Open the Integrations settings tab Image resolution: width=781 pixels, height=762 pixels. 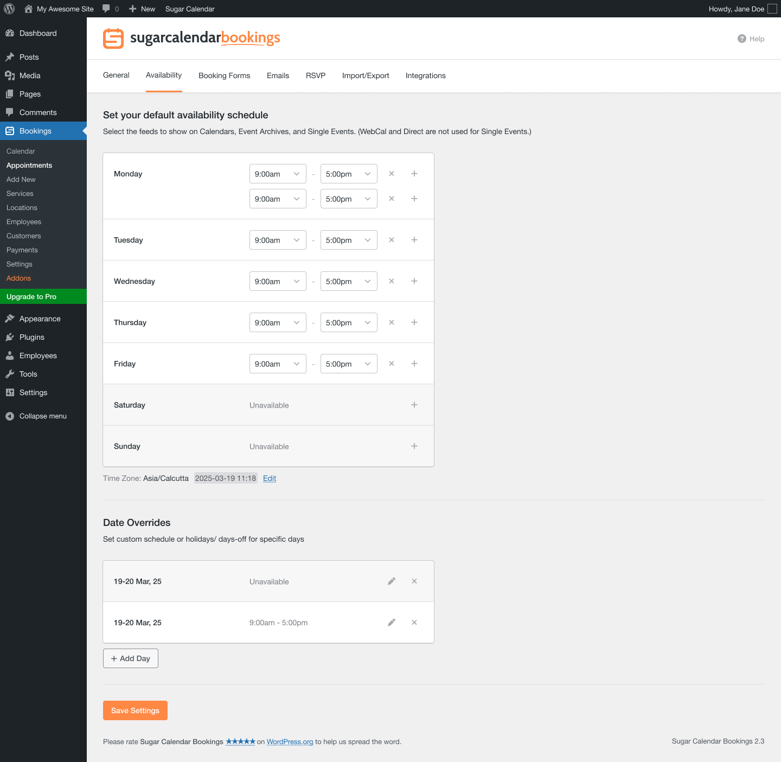(x=425, y=75)
